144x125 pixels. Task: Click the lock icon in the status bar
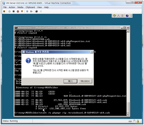[x=138, y=121]
